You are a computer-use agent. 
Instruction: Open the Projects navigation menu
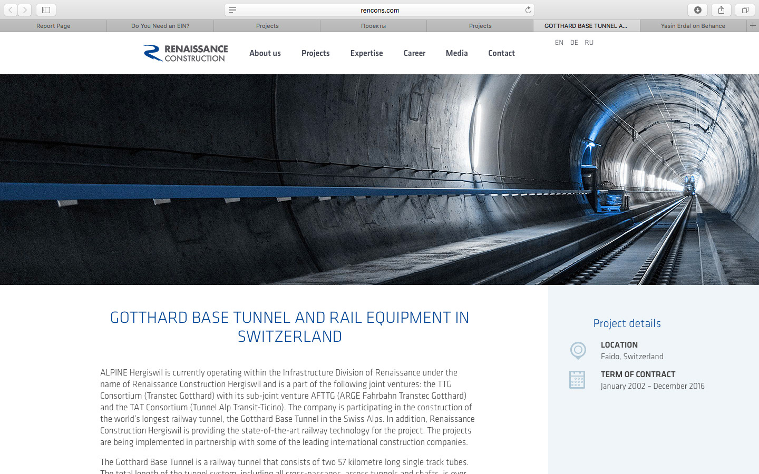coord(316,53)
